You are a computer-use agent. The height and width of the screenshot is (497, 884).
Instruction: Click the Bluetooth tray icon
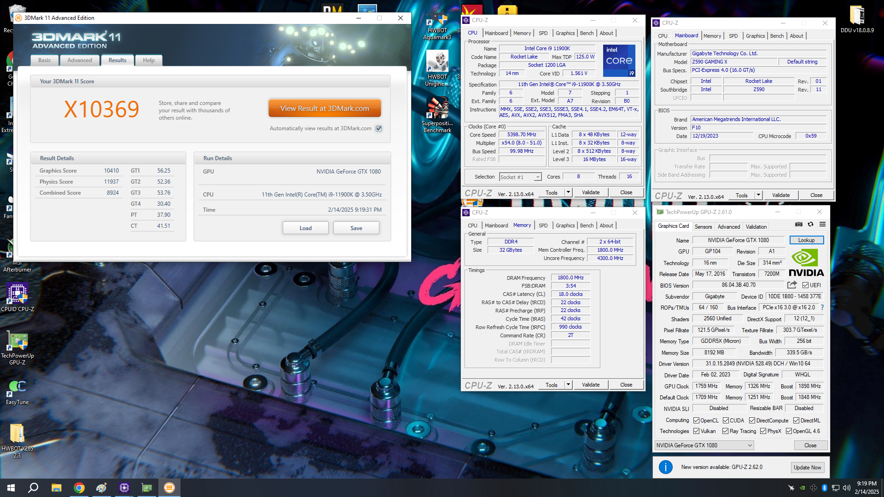coord(825,488)
